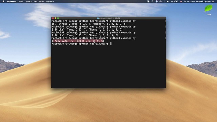Open Notification Center list icon
The height and width of the screenshot is (122, 217).
[x=213, y=1]
